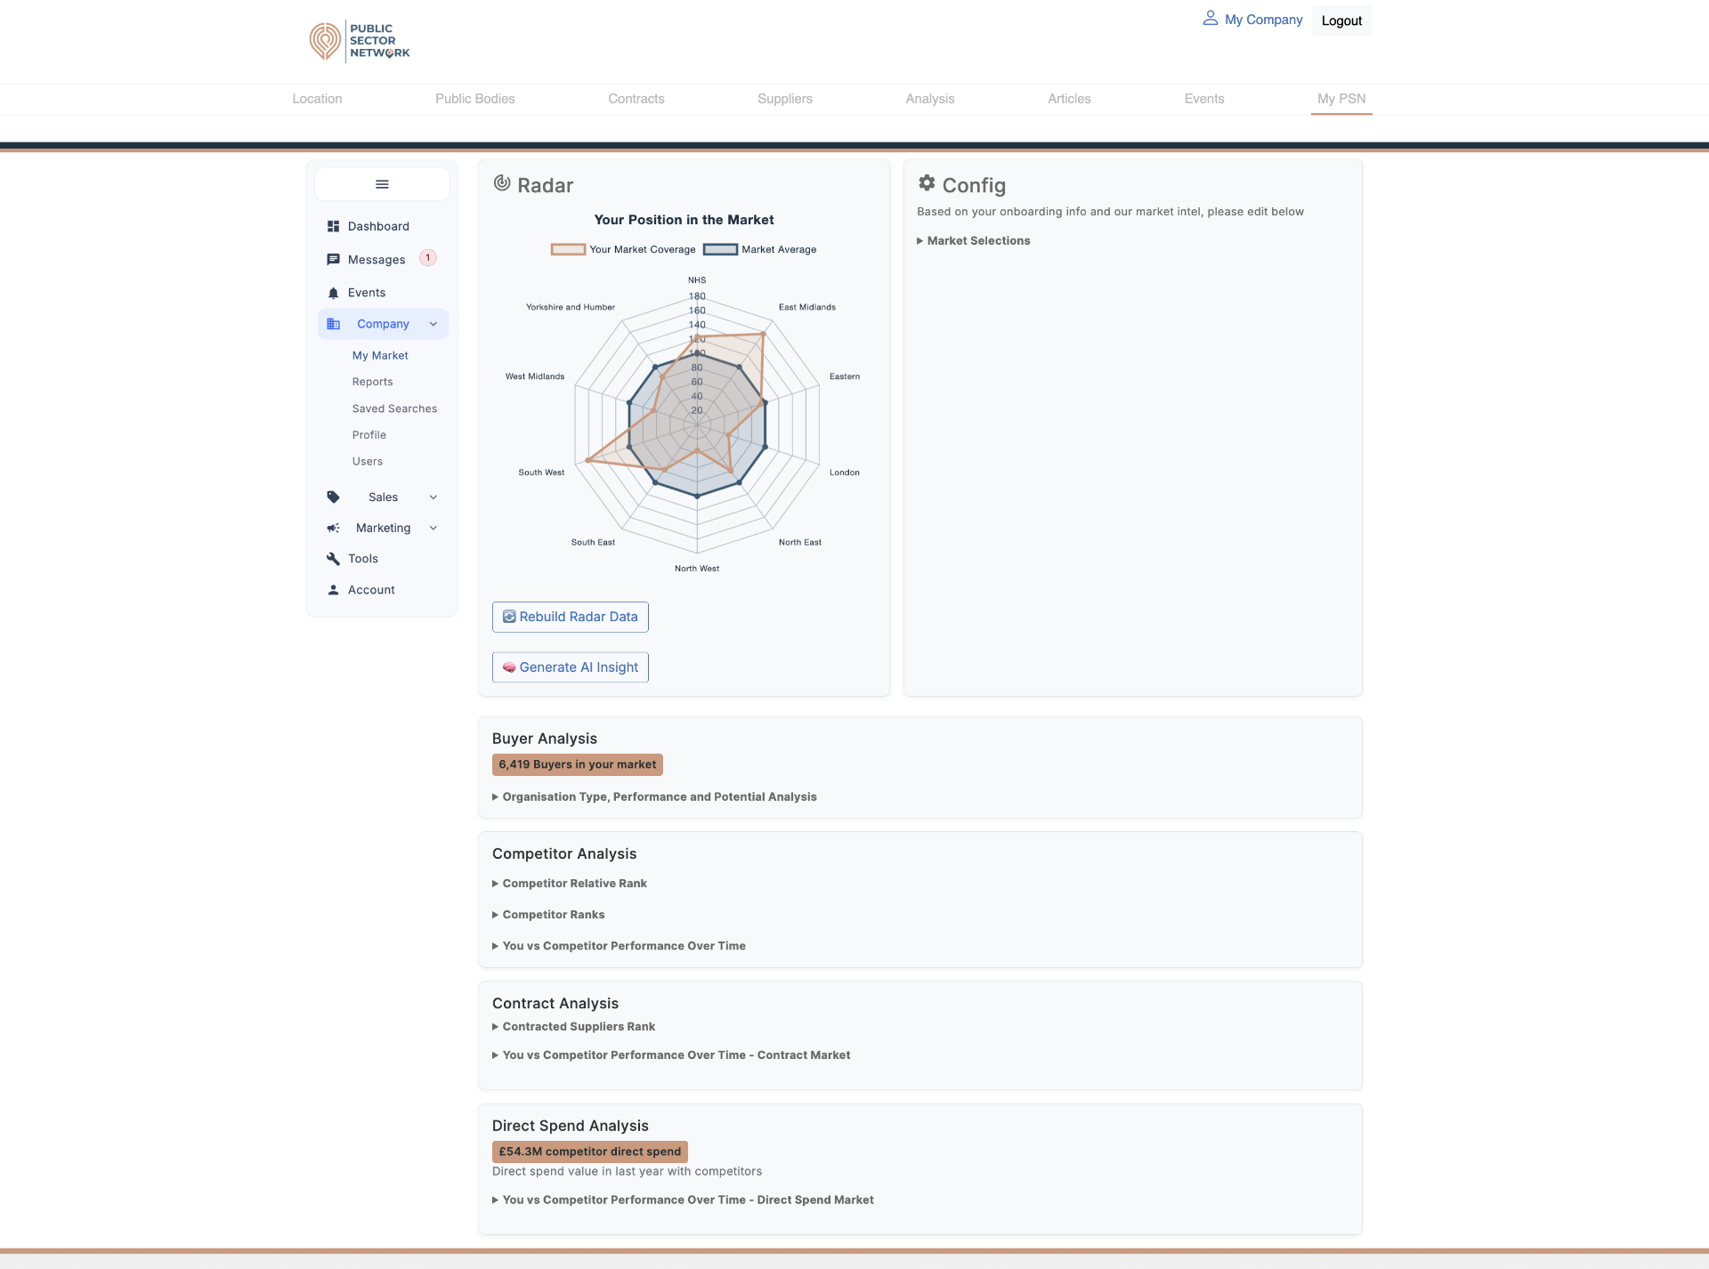Click the London axis label on radar

pos(845,473)
